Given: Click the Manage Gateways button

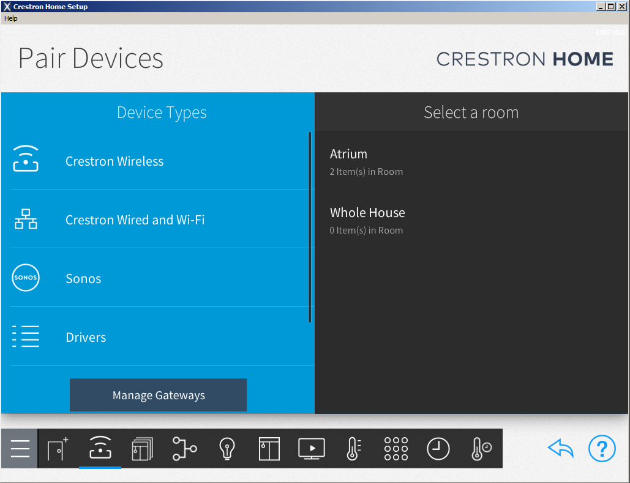Looking at the screenshot, I should click(x=158, y=395).
